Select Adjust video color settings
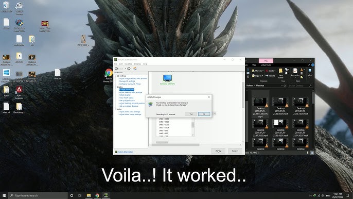Viewport: 353px width, 199px height. pyautogui.click(x=130, y=112)
